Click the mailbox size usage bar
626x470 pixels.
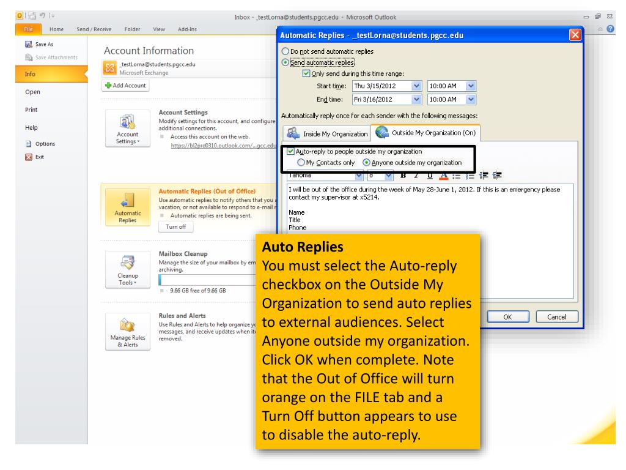click(x=207, y=280)
